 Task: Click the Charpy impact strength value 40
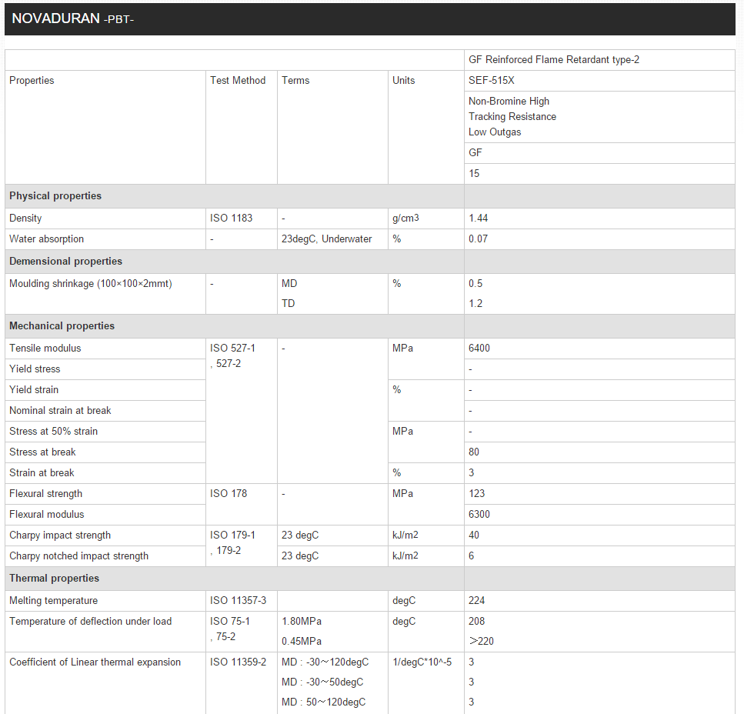pos(473,535)
